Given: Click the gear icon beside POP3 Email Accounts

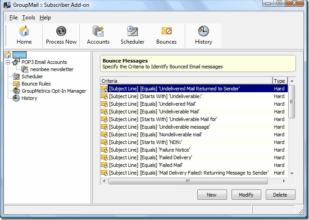Looking at the screenshot, I should (16, 62).
